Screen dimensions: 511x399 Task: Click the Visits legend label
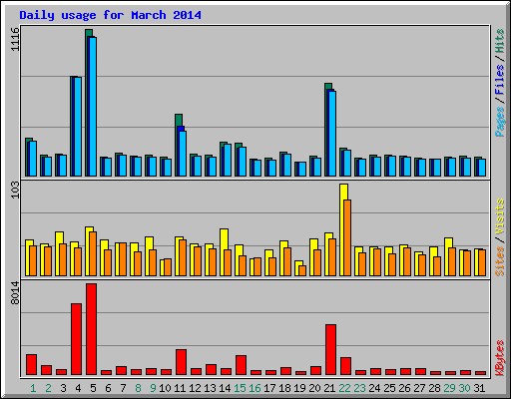click(x=500, y=216)
